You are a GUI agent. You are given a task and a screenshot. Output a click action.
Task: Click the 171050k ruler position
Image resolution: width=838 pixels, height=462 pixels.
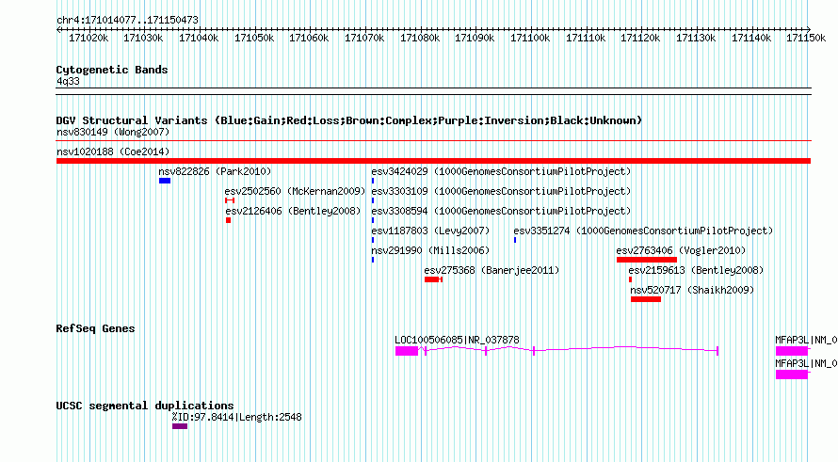[x=254, y=38]
